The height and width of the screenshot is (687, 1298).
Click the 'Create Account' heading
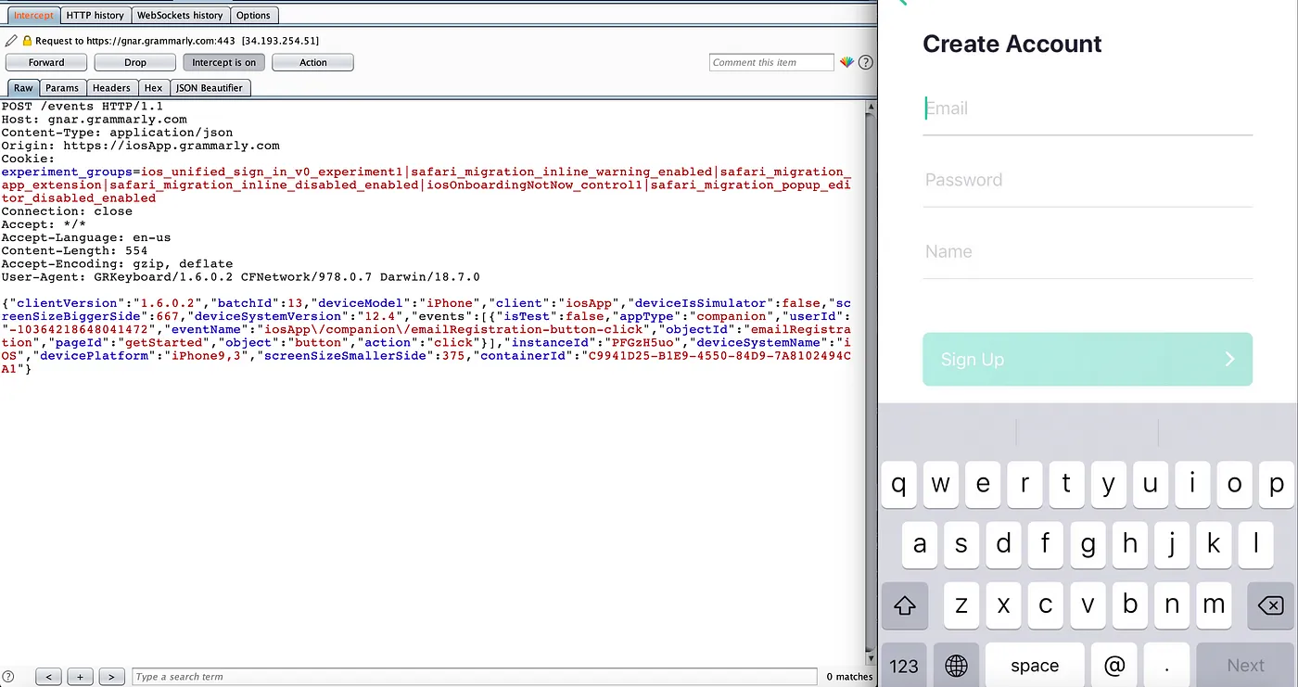click(1012, 44)
